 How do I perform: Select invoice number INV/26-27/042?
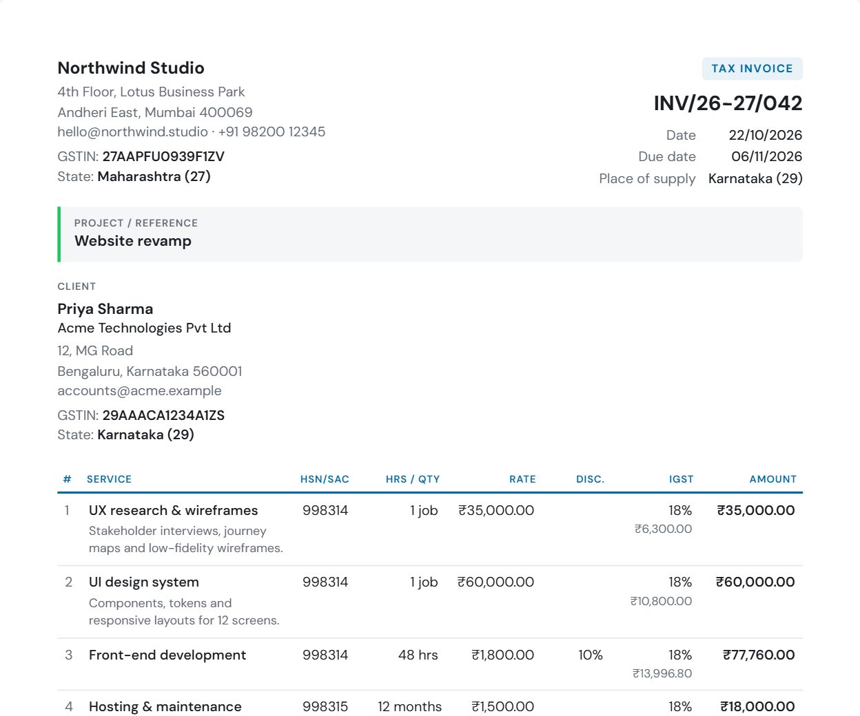728,103
